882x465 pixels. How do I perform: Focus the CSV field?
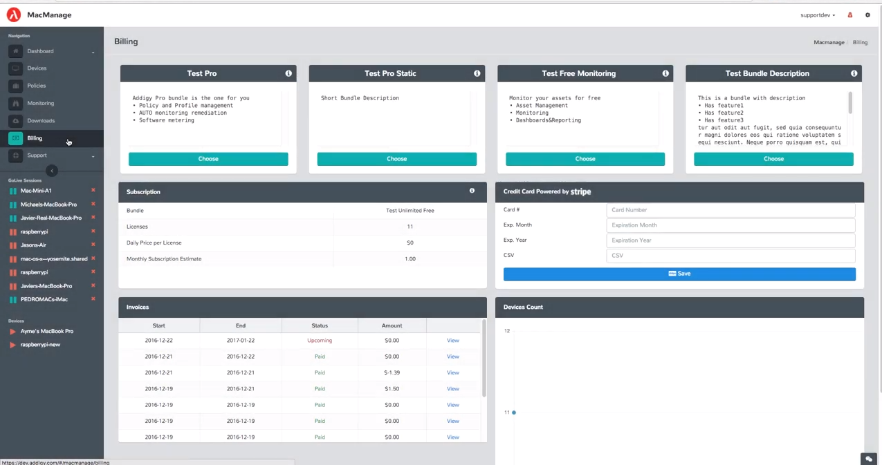point(731,256)
